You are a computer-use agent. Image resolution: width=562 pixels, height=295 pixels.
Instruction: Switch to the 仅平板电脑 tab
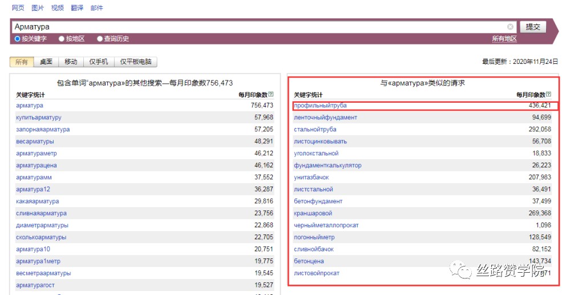point(135,62)
